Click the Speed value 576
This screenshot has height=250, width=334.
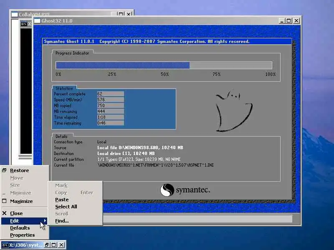point(111,100)
